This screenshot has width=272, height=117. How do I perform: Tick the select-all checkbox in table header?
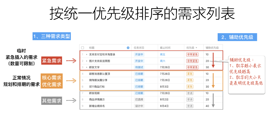(83, 48)
